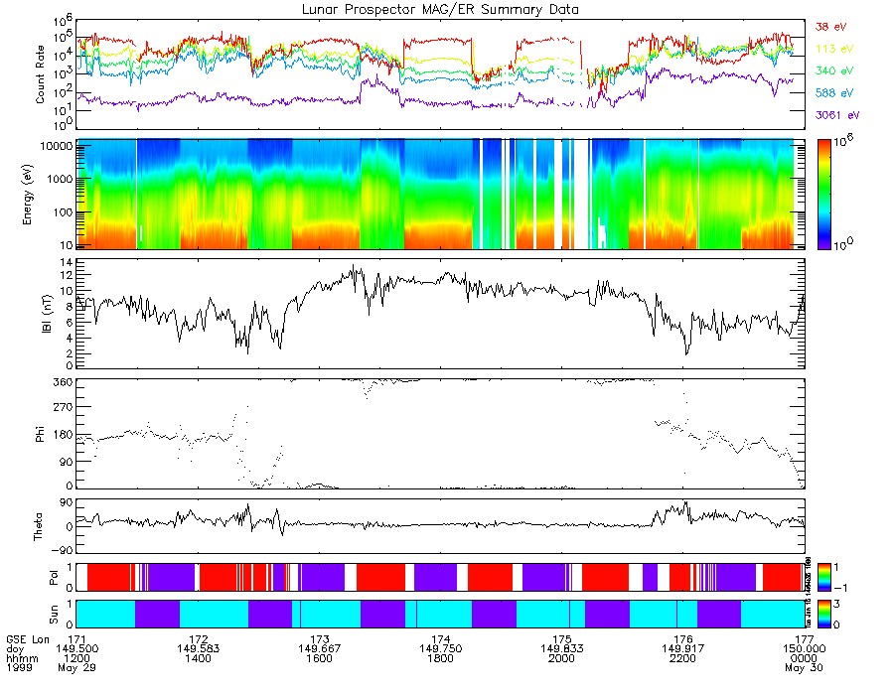
Task: Click GSE longitude value "172"
Action: pos(198,639)
